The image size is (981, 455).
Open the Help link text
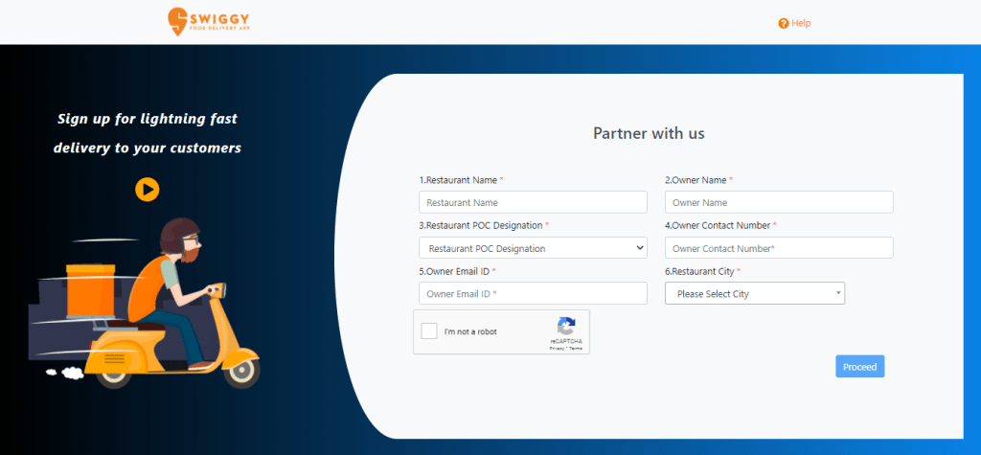pos(801,23)
